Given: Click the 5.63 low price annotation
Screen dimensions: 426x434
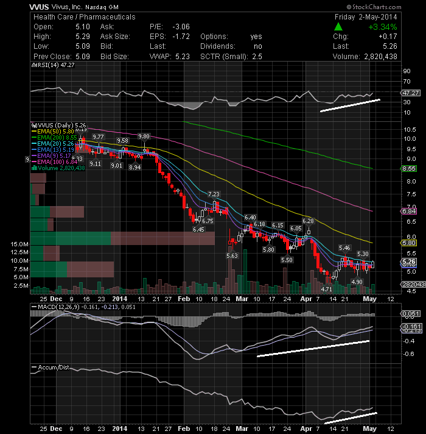Looking at the screenshot, I should (232, 256).
